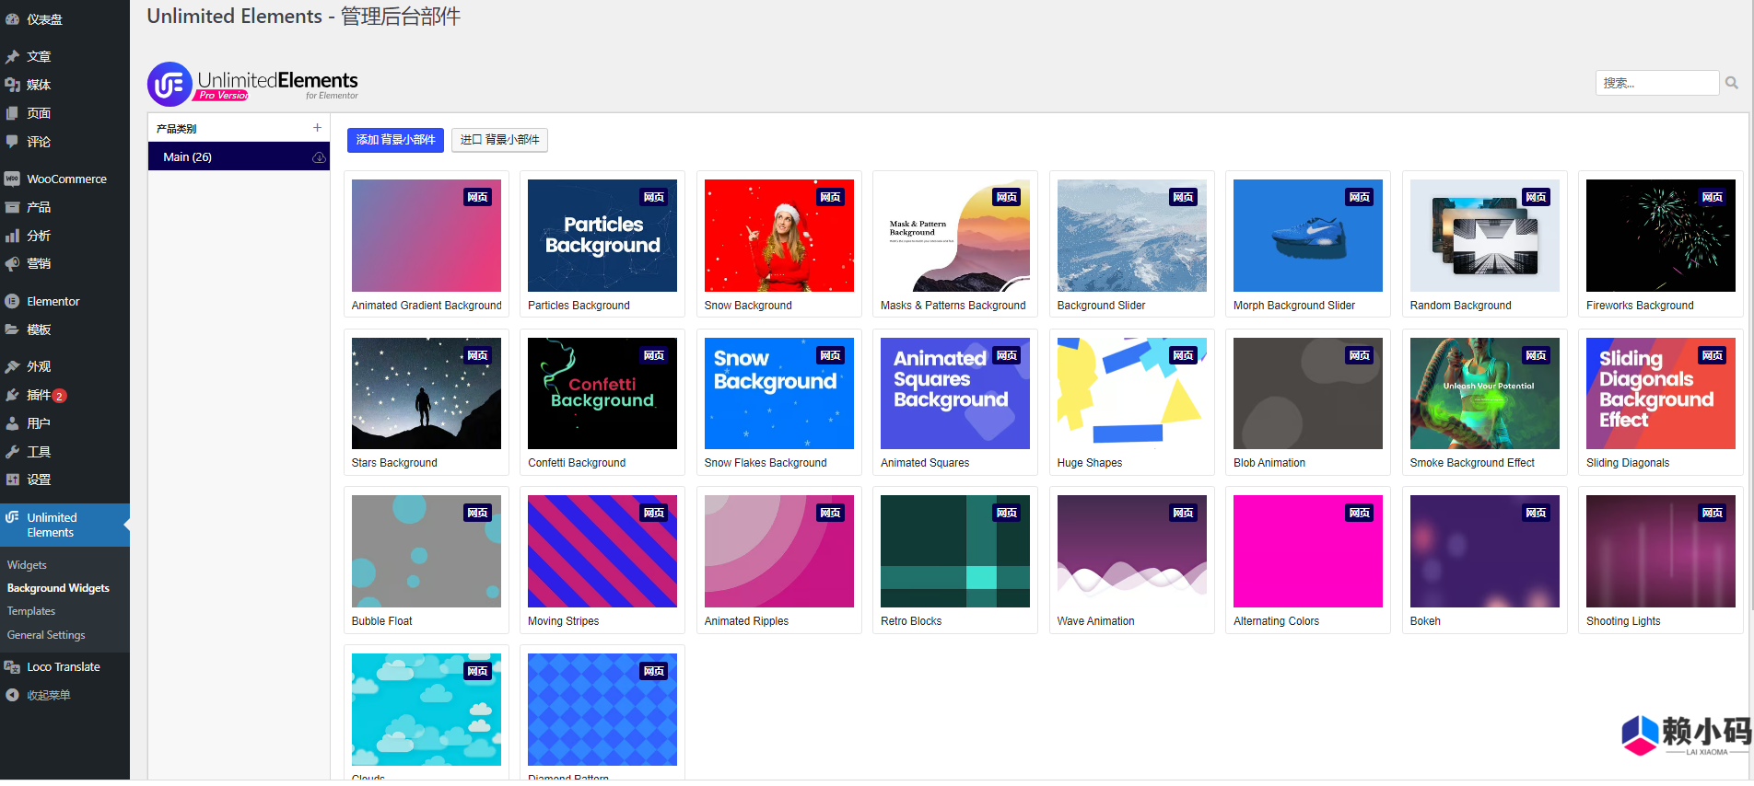Open General Settings submenu item
This screenshot has width=1754, height=786.
coord(46,635)
